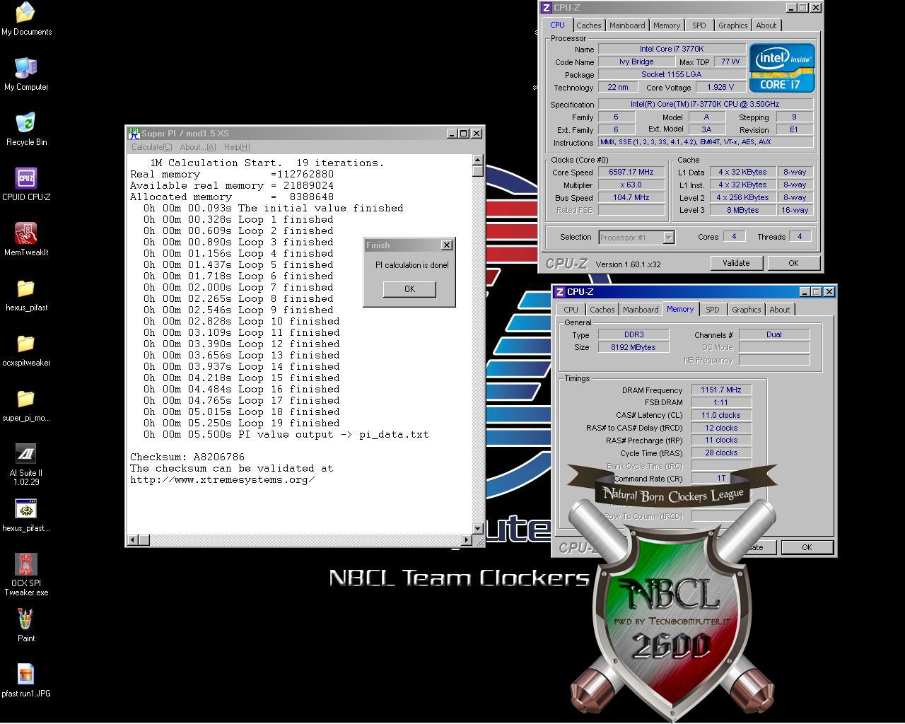Click the processor name Intel Core i7 3770K

point(672,49)
